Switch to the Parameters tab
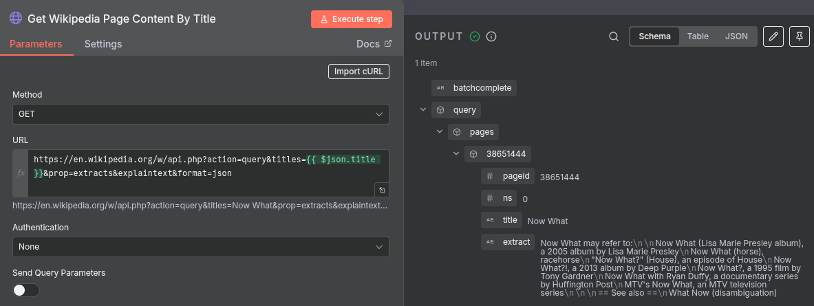The width and height of the screenshot is (814, 306). click(x=36, y=44)
